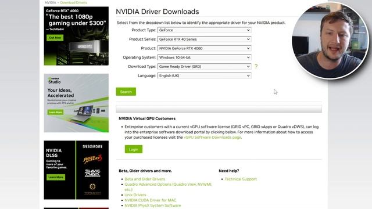This screenshot has height=209, width=372.
Task: Click the Beta, Older drivers and more heading
Action: pyautogui.click(x=145, y=171)
